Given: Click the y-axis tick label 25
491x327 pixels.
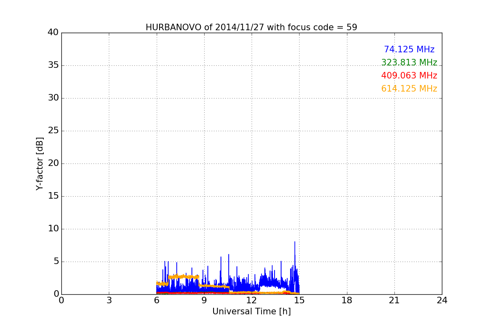Looking at the screenshot, I should pyautogui.click(x=53, y=131).
